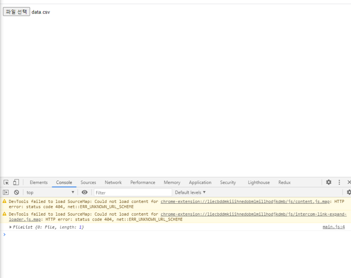Select the inspect element cursor icon
Screen dimensions: 351x278
(6, 182)
